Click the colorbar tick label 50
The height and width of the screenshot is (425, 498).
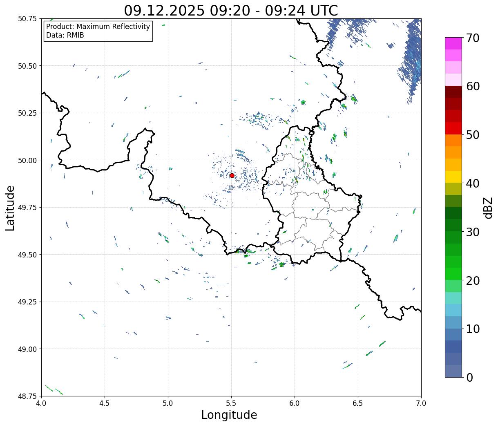[472, 135]
